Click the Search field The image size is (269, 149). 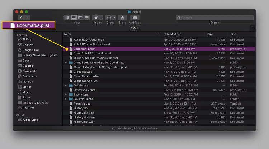tap(214, 18)
